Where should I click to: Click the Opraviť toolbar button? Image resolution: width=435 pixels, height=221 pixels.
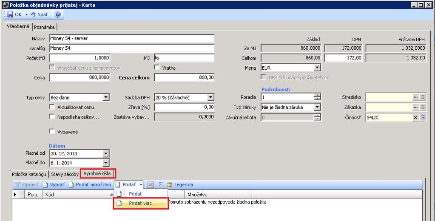pos(26,184)
